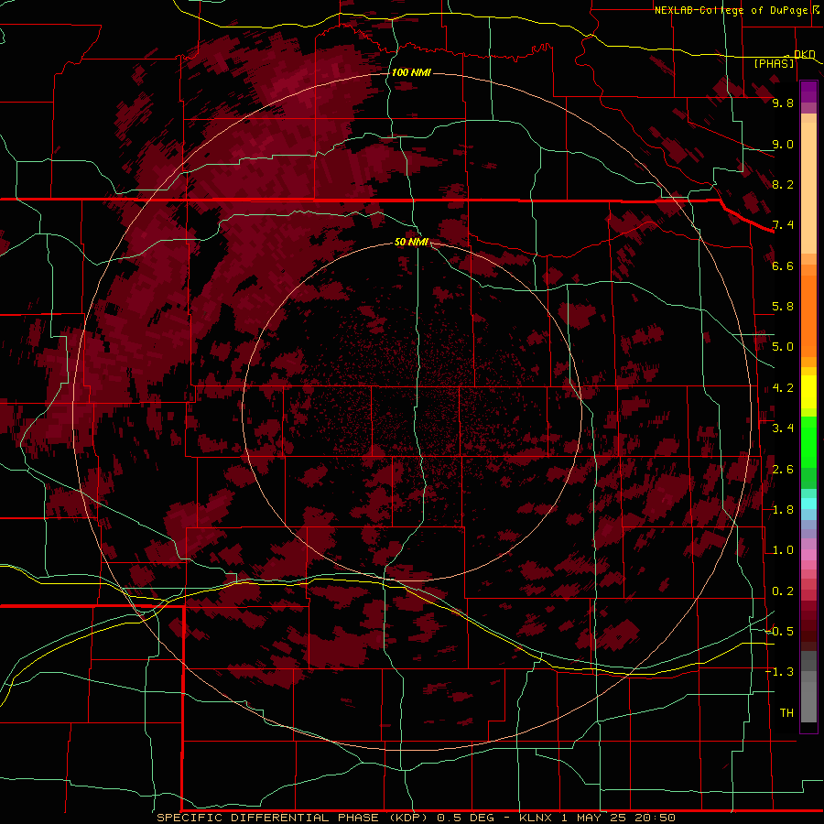Viewport: 824px width, 824px height.
Task: Click the [PHAS] unit label
Action: (774, 63)
